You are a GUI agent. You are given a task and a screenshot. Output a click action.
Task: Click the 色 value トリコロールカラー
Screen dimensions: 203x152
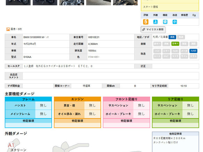(x=94, y=57)
